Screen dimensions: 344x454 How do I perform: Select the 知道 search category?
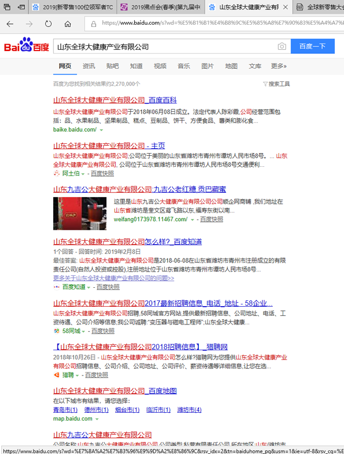click(136, 66)
